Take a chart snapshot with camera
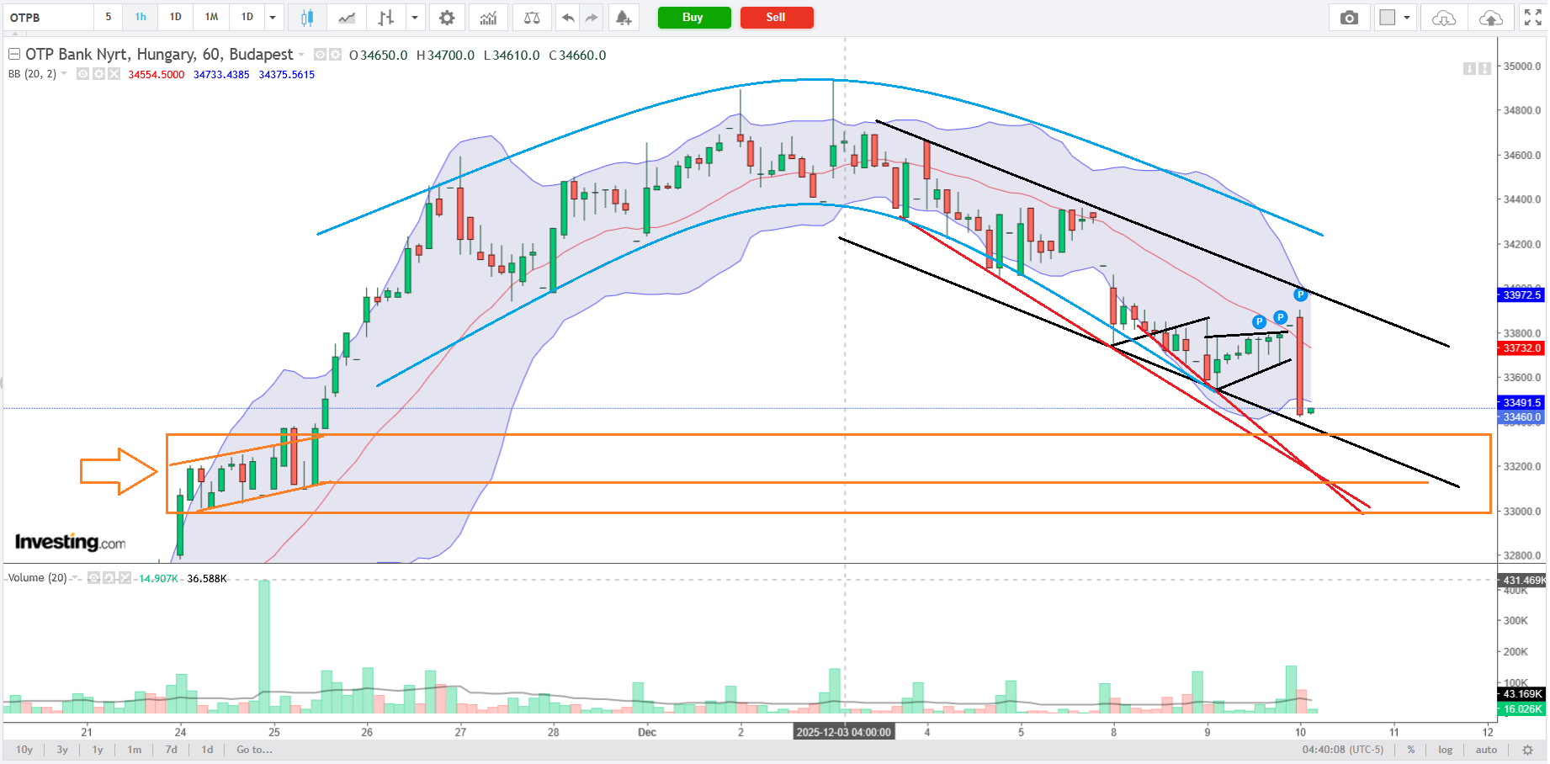Viewport: 1550px width, 764px height. (1349, 18)
